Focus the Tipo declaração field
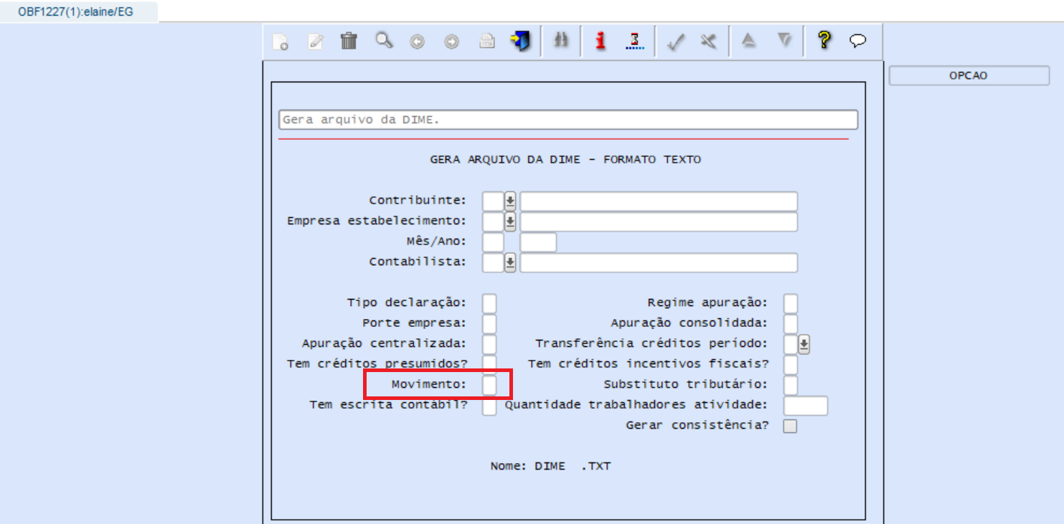 [x=489, y=304]
